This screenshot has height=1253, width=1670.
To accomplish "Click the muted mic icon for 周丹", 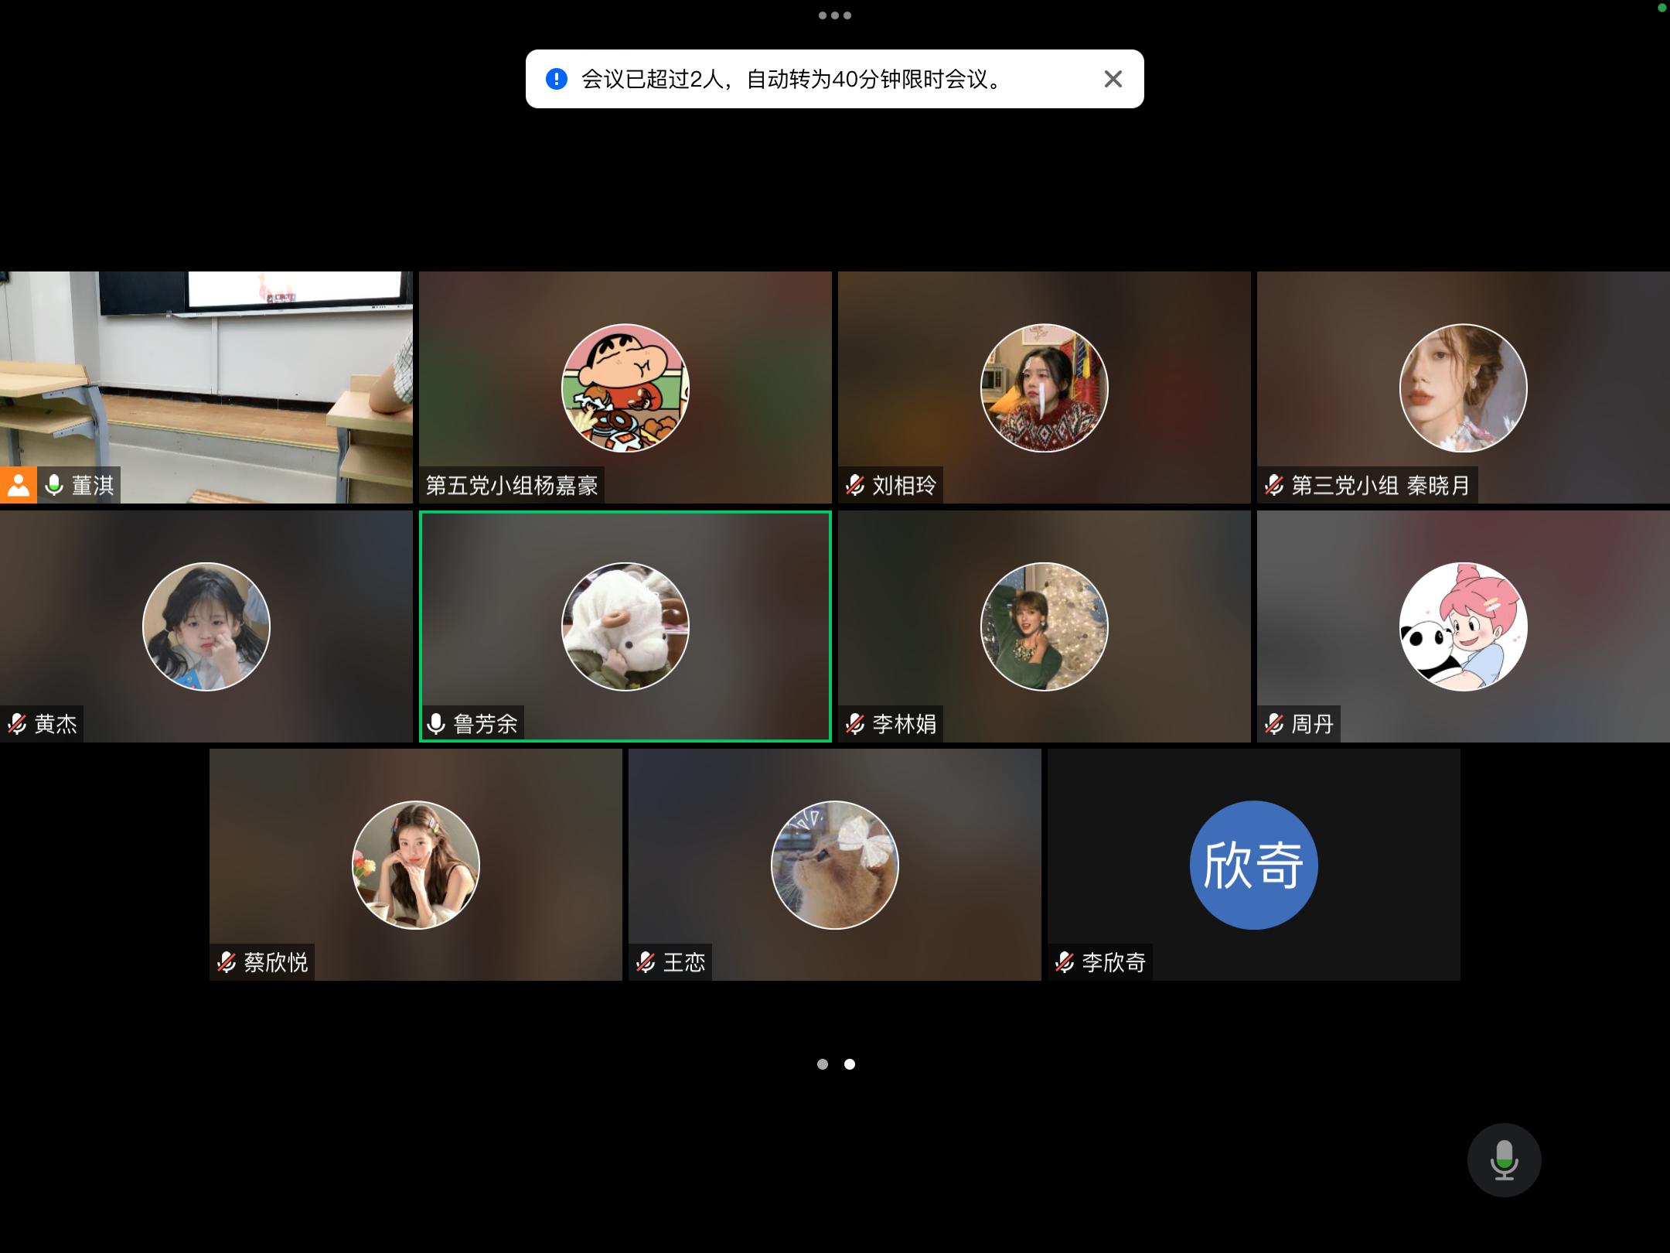I will [1274, 724].
